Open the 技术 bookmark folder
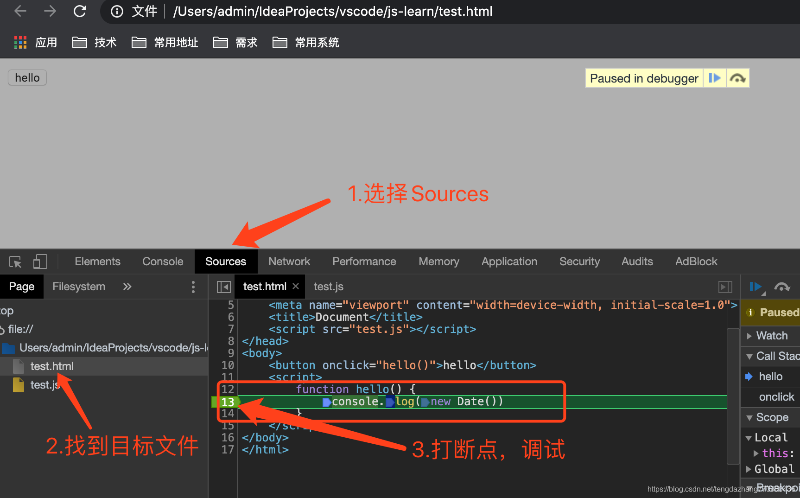The height and width of the screenshot is (498, 800). pyautogui.click(x=95, y=43)
